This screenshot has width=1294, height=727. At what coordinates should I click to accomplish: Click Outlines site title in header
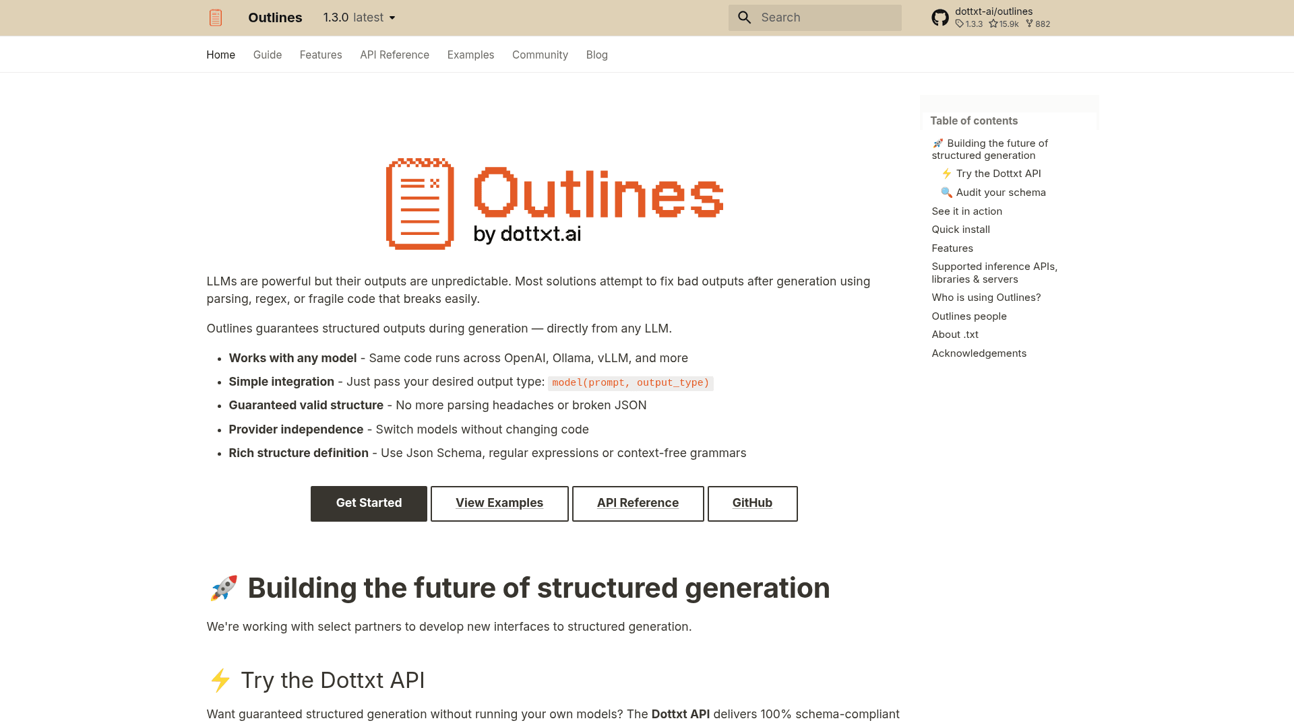pyautogui.click(x=275, y=18)
